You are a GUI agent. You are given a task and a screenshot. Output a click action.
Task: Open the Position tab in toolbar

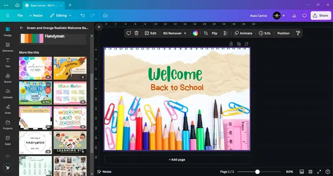click(283, 33)
